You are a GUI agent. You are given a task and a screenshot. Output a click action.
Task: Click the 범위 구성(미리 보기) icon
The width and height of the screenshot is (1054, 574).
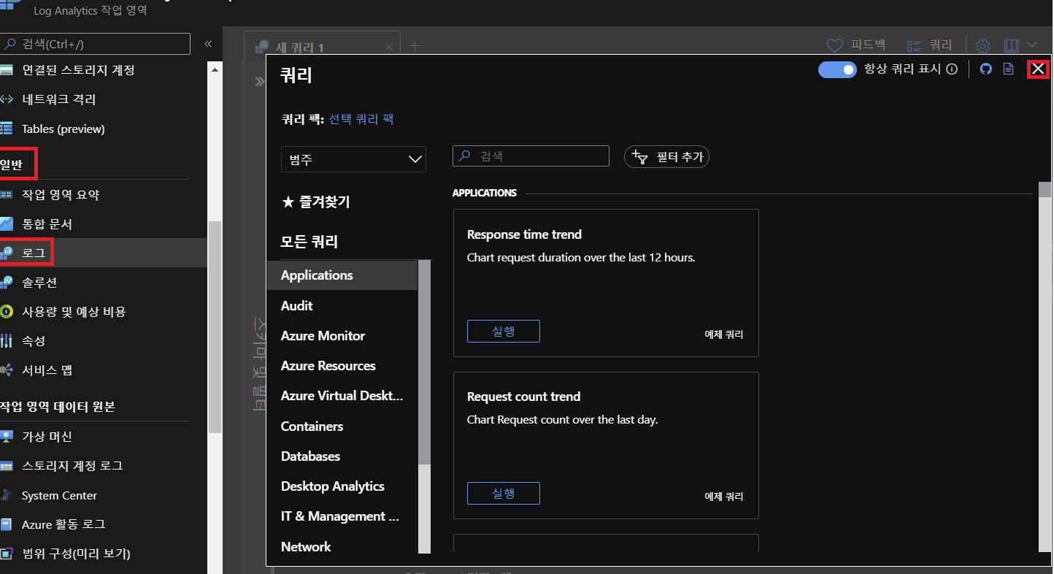coord(7,554)
